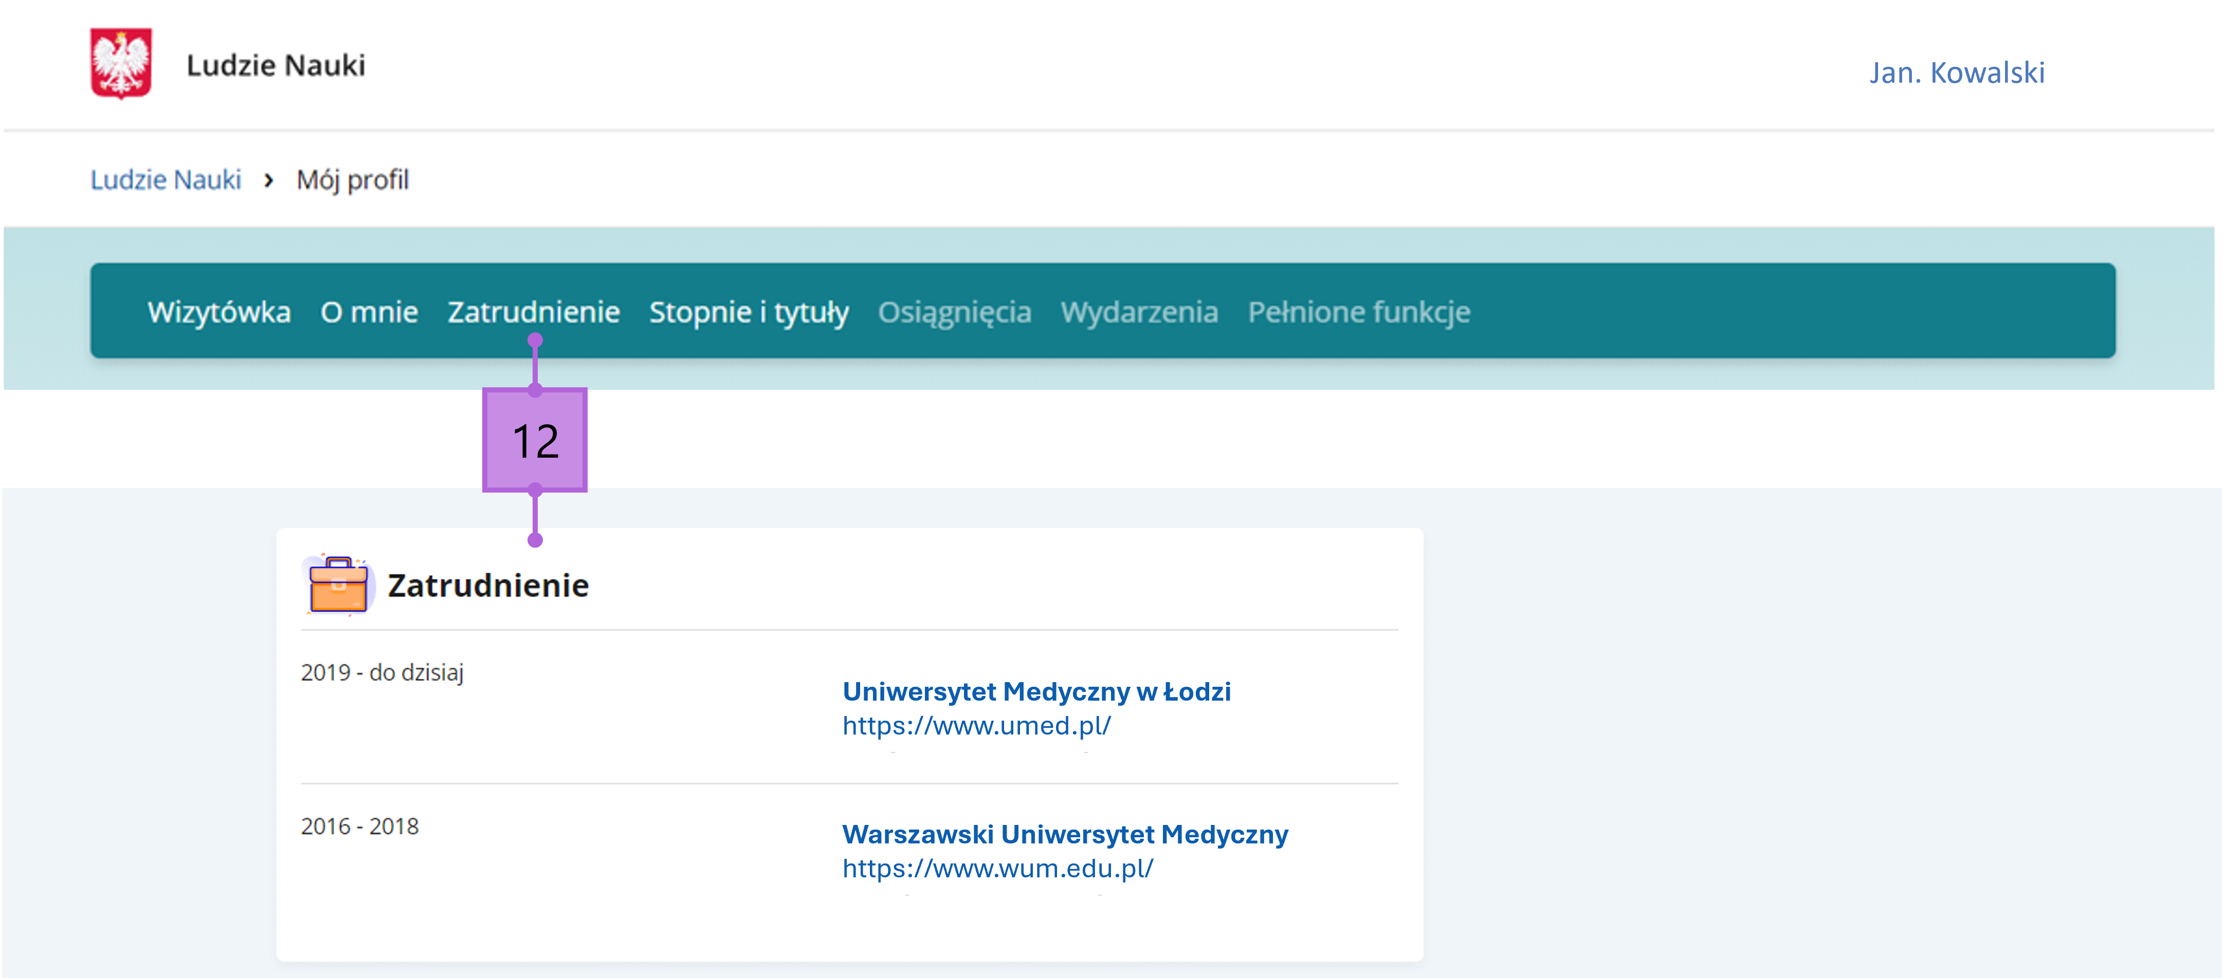Image resolution: width=2222 pixels, height=978 pixels.
Task: Go to the Osiągnięcia tab
Action: tap(954, 312)
